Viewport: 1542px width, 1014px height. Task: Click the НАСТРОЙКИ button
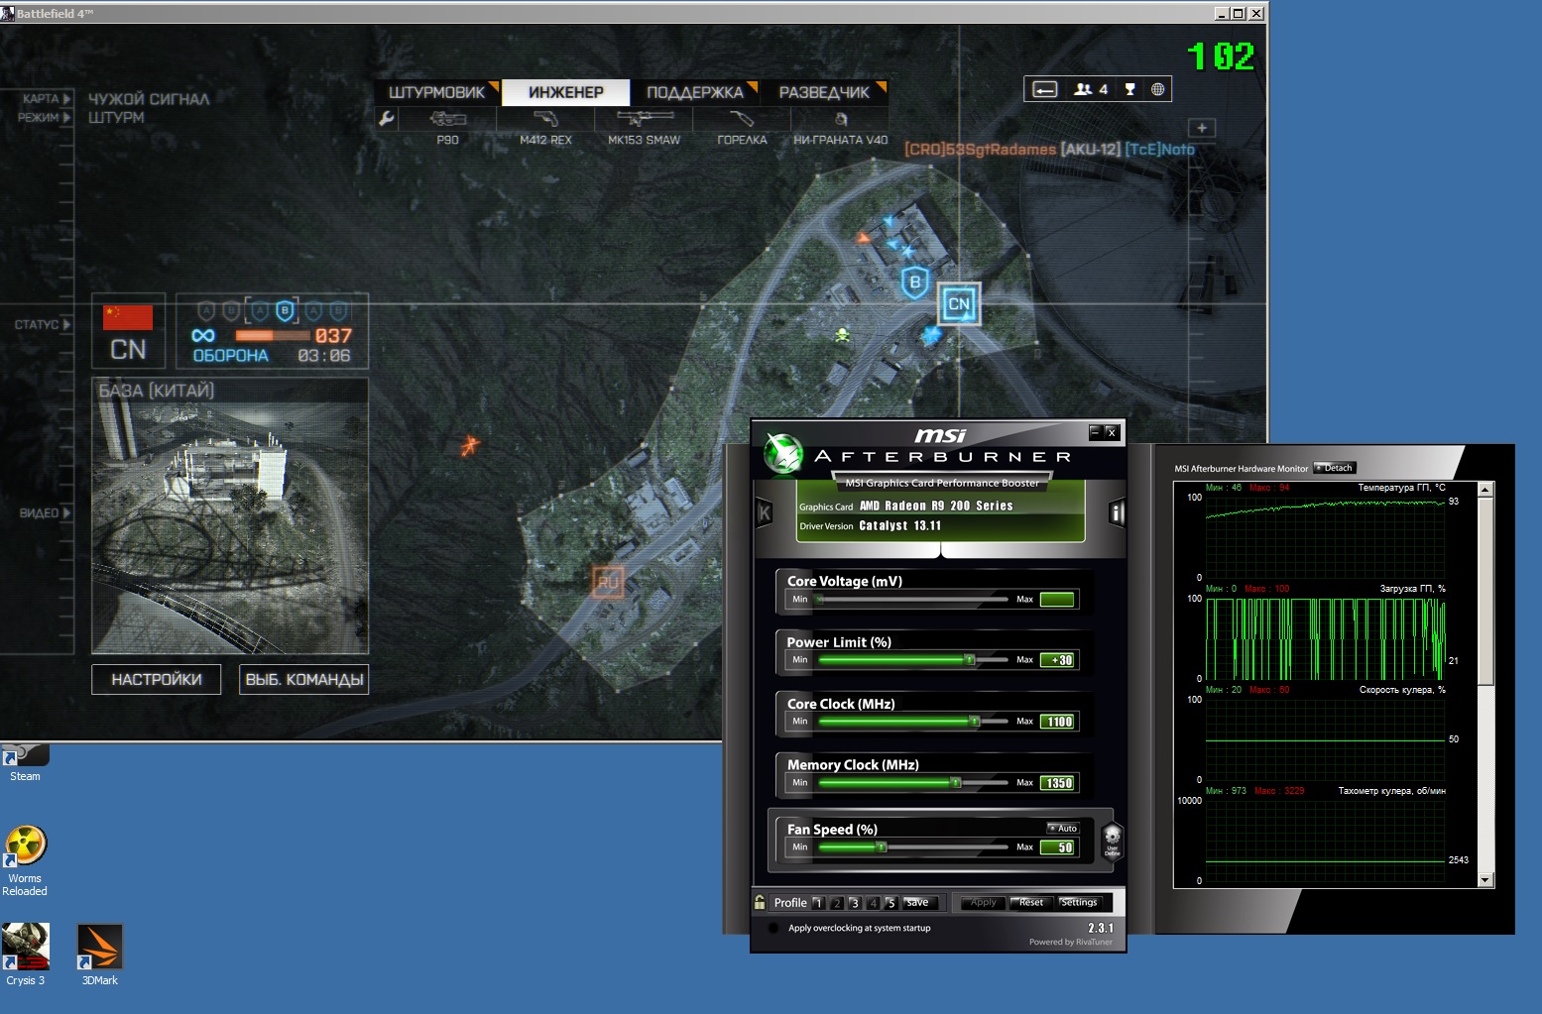(x=157, y=679)
